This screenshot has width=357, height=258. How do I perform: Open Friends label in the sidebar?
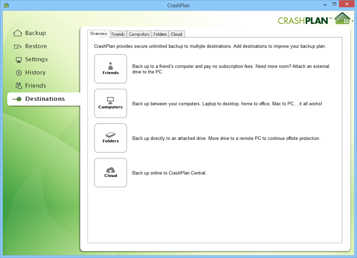(35, 86)
